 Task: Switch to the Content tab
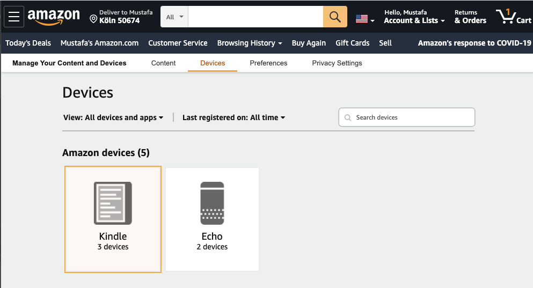pos(164,63)
